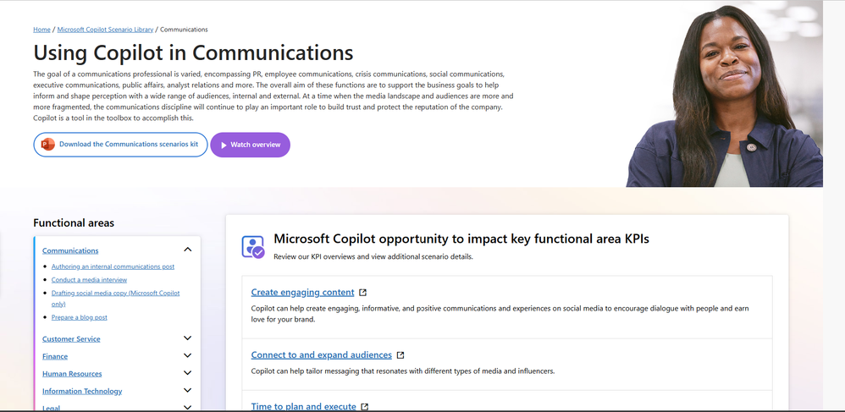Click the Using Copilot in Communications heading
The image size is (845, 412).
tap(193, 52)
